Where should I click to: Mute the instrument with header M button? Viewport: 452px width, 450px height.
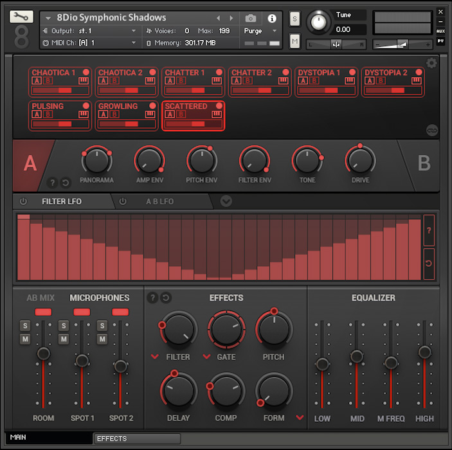click(294, 41)
